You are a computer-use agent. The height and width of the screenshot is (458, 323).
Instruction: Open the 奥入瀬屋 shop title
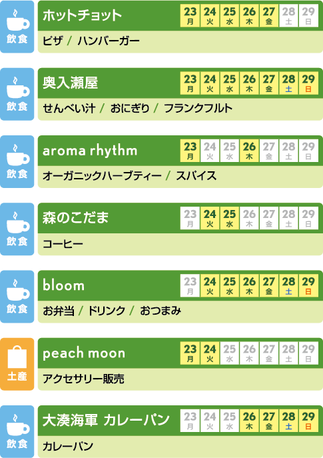71,83
